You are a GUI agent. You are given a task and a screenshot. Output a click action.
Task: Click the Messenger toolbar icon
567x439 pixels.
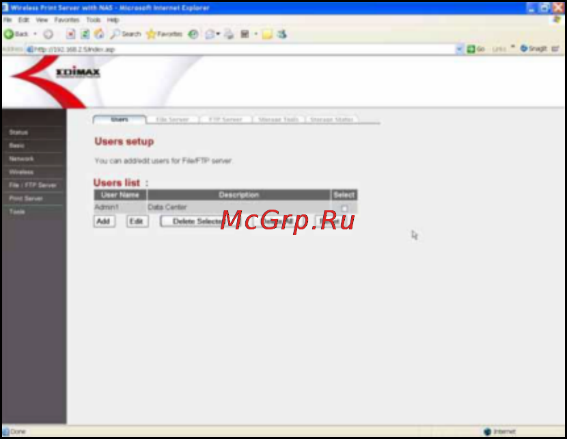[x=282, y=34]
